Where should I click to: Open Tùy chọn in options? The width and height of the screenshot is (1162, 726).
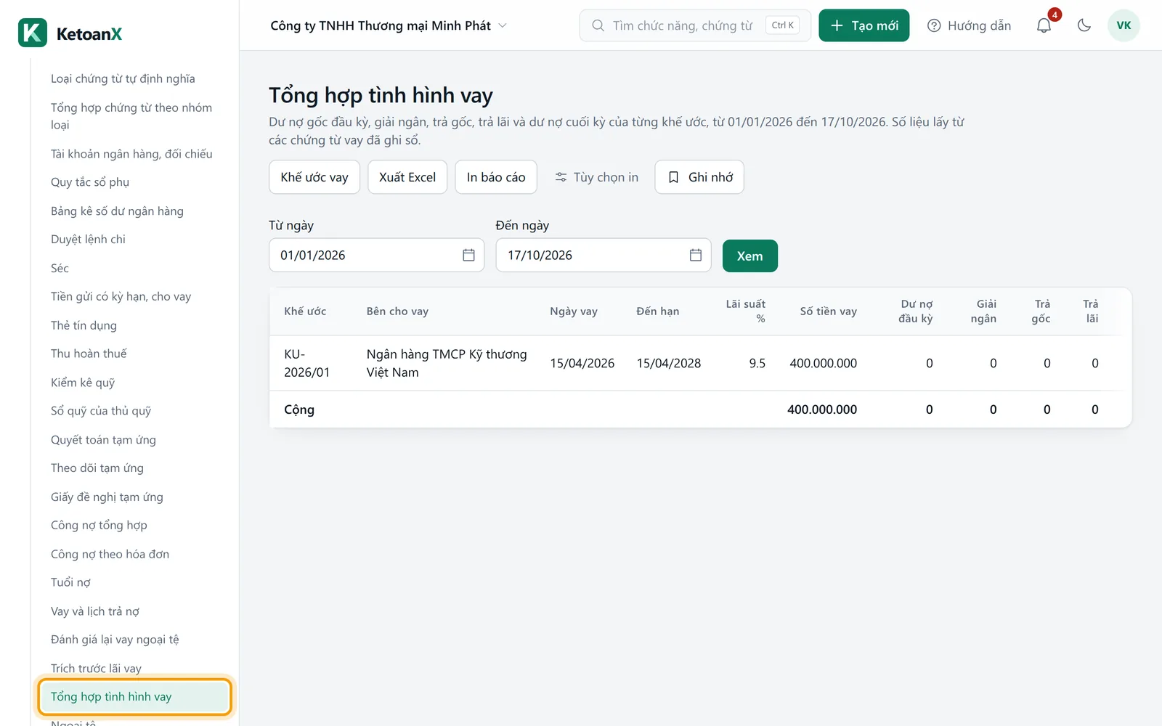(596, 177)
